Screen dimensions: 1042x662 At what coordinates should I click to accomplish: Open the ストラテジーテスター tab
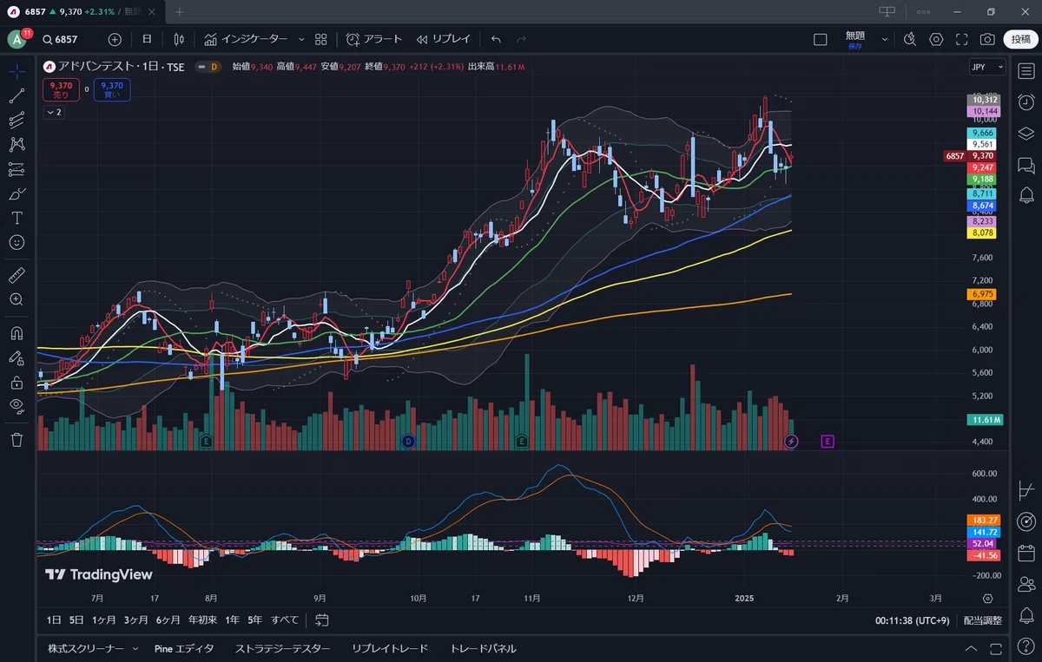click(x=282, y=649)
